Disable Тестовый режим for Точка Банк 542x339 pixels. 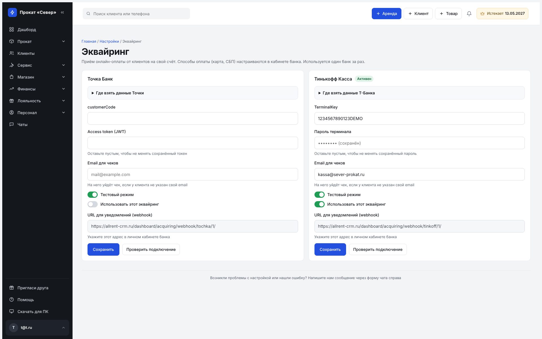(93, 195)
